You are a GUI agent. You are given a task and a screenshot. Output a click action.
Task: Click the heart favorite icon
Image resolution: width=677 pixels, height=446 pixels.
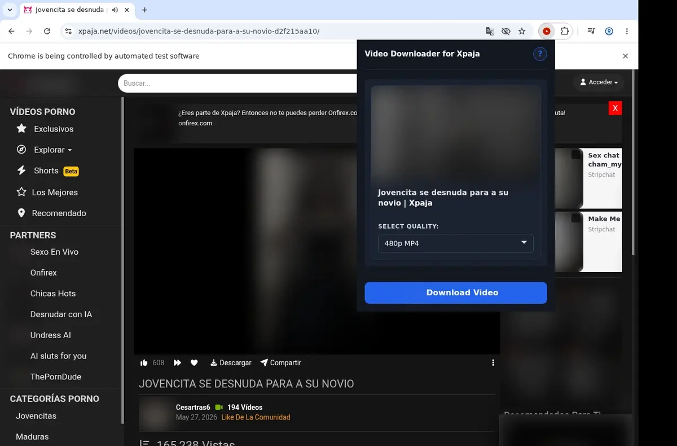tap(194, 362)
